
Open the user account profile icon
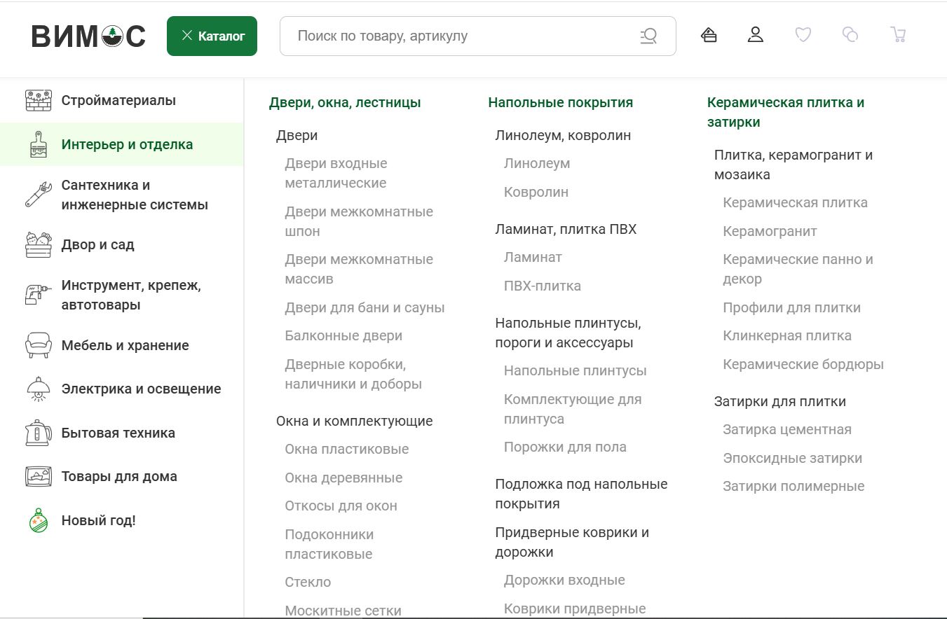pos(755,35)
